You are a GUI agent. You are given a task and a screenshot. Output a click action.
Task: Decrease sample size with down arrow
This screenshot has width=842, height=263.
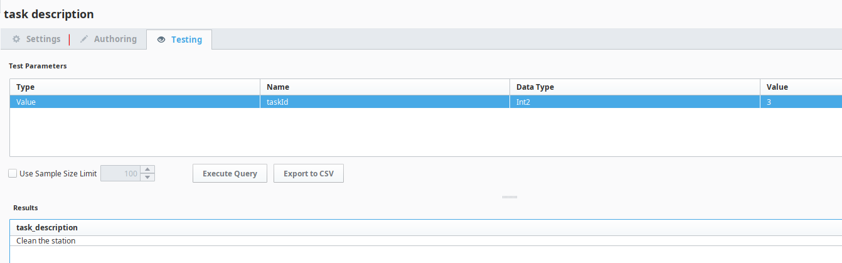[147, 178]
